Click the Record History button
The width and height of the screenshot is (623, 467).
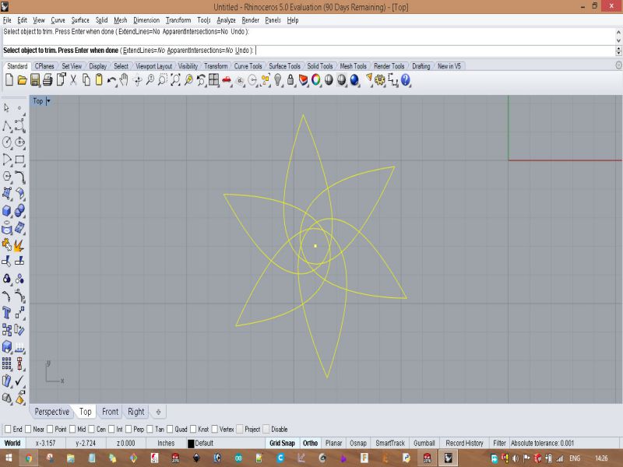click(x=464, y=443)
